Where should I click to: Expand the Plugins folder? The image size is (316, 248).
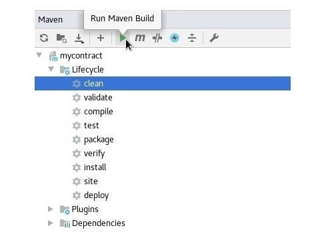tap(51, 209)
